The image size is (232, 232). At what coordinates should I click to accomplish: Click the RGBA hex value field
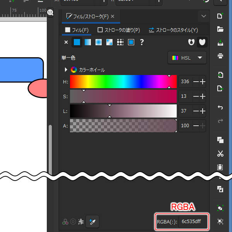coord(191,222)
